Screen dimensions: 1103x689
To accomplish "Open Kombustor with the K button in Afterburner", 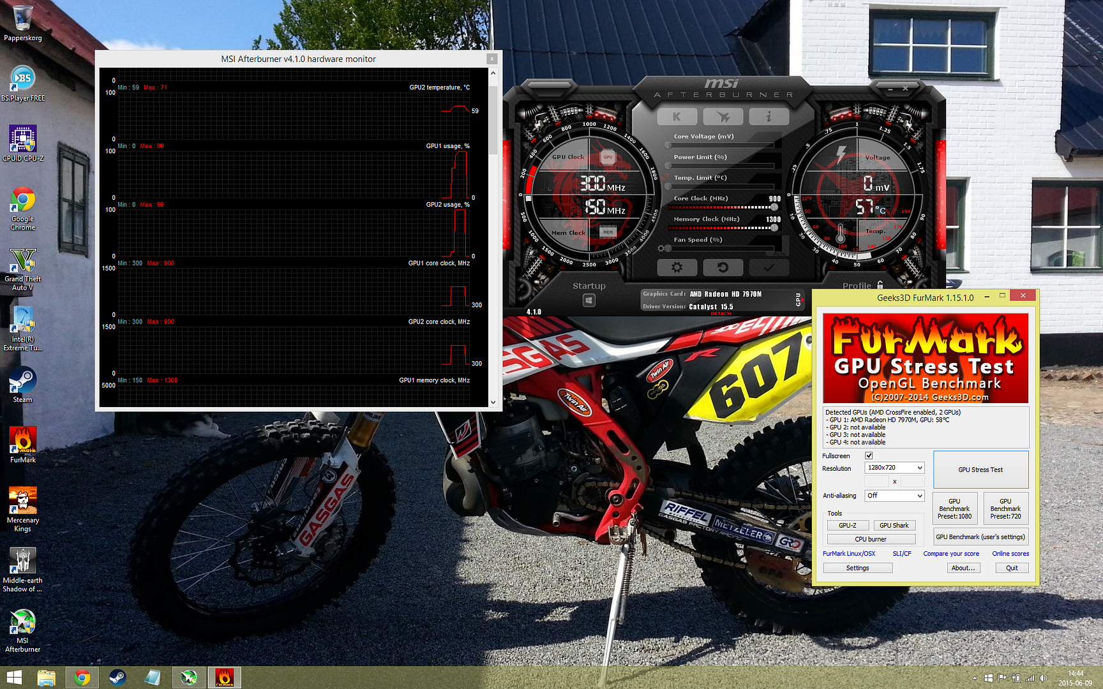I will pyautogui.click(x=677, y=117).
